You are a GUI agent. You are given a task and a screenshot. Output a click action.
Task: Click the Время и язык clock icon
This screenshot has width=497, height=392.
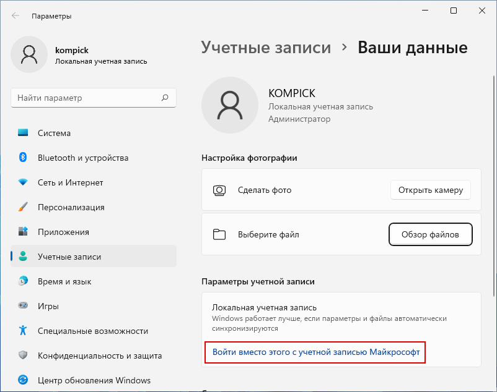(x=23, y=281)
